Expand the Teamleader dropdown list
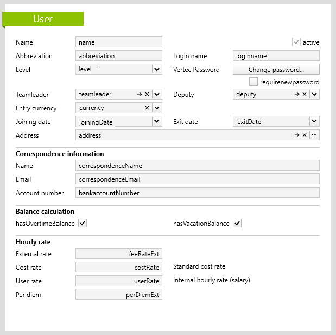 pyautogui.click(x=157, y=94)
